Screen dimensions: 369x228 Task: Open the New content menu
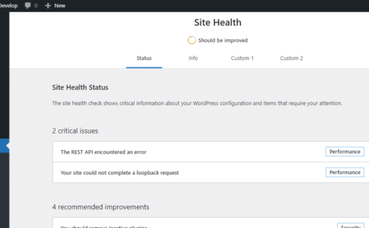point(55,6)
